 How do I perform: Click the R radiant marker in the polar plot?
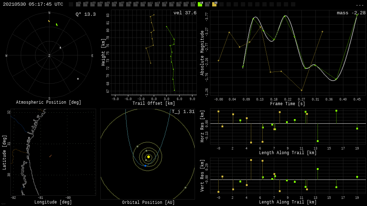click(60, 48)
